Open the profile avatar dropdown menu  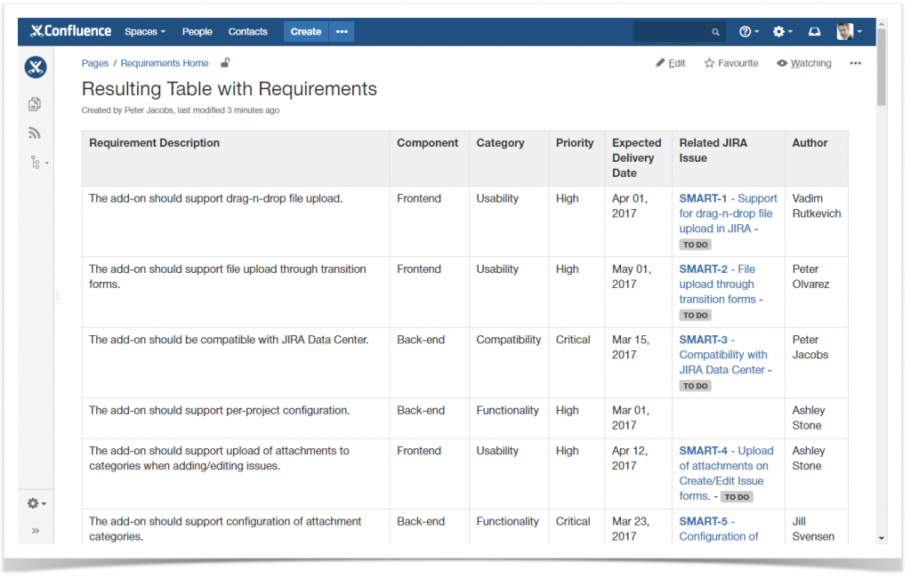(x=847, y=31)
